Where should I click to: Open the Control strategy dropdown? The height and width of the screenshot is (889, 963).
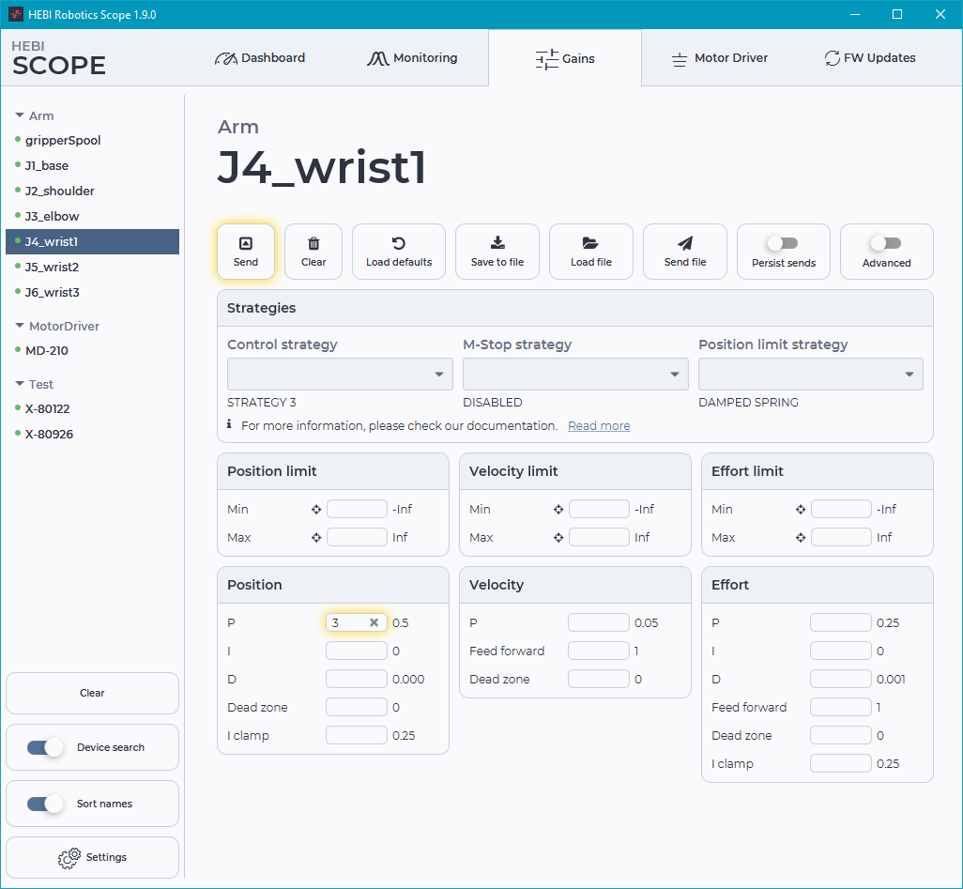(340, 374)
